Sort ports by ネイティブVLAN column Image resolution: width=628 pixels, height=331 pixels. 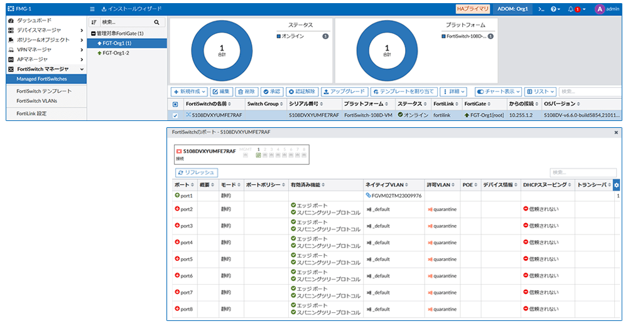pos(386,185)
